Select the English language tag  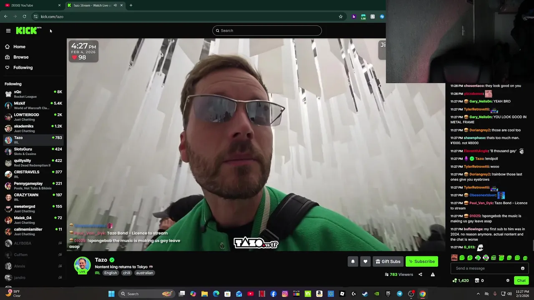coord(111,273)
